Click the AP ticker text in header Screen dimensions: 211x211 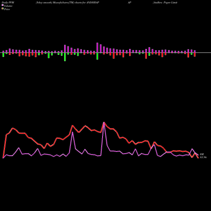click(130, 3)
